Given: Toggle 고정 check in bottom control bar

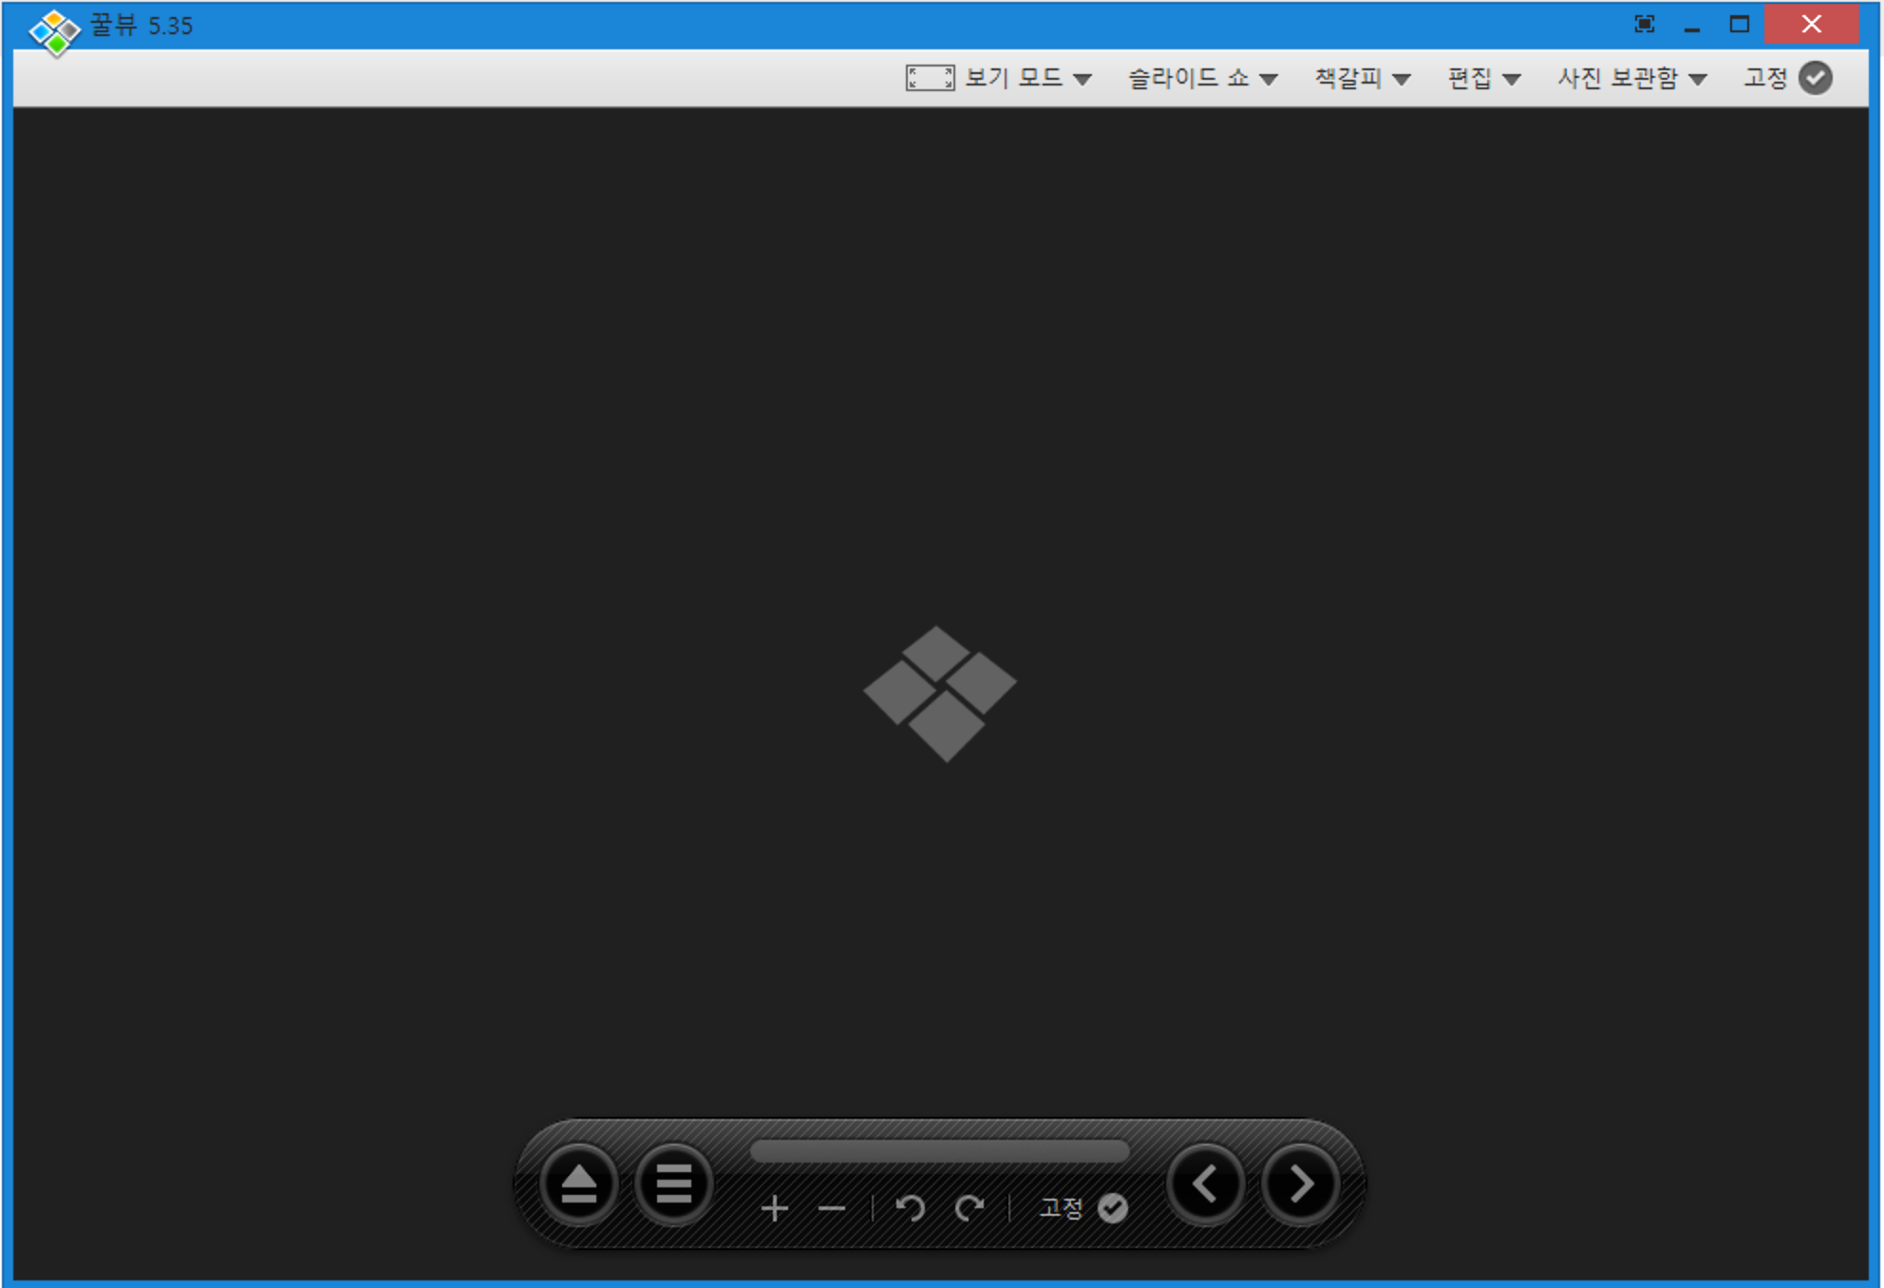Looking at the screenshot, I should pyautogui.click(x=1112, y=1208).
